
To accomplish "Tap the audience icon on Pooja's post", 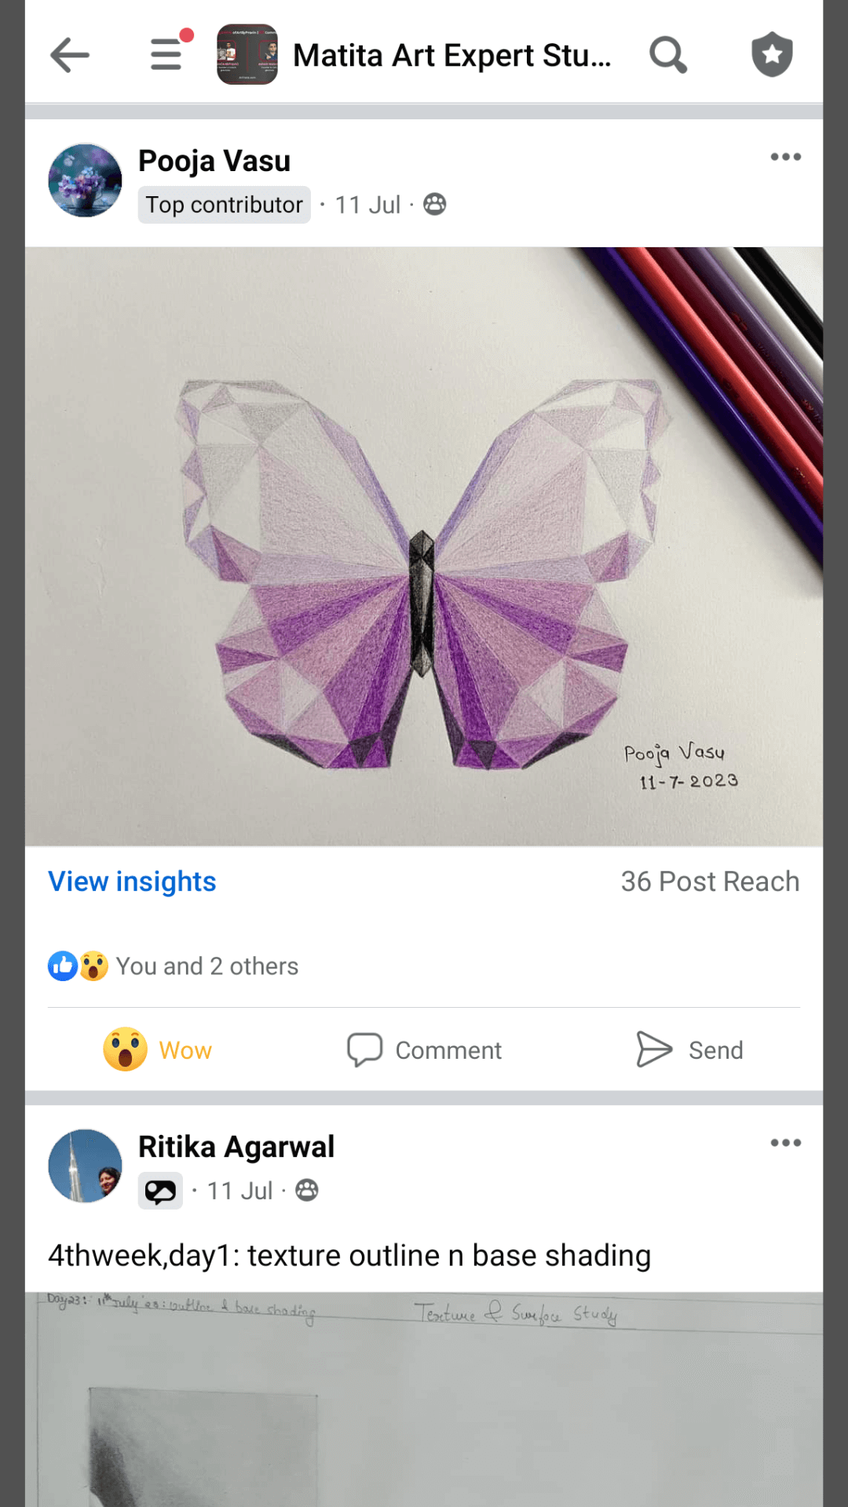I will click(x=435, y=205).
